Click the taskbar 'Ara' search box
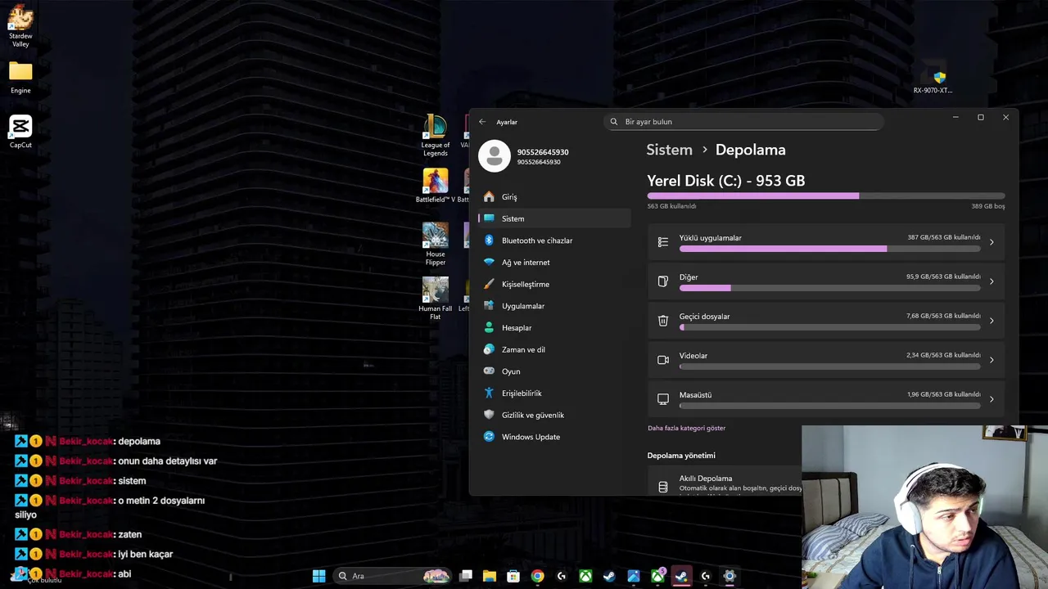Viewport: 1048px width, 589px height. [391, 576]
